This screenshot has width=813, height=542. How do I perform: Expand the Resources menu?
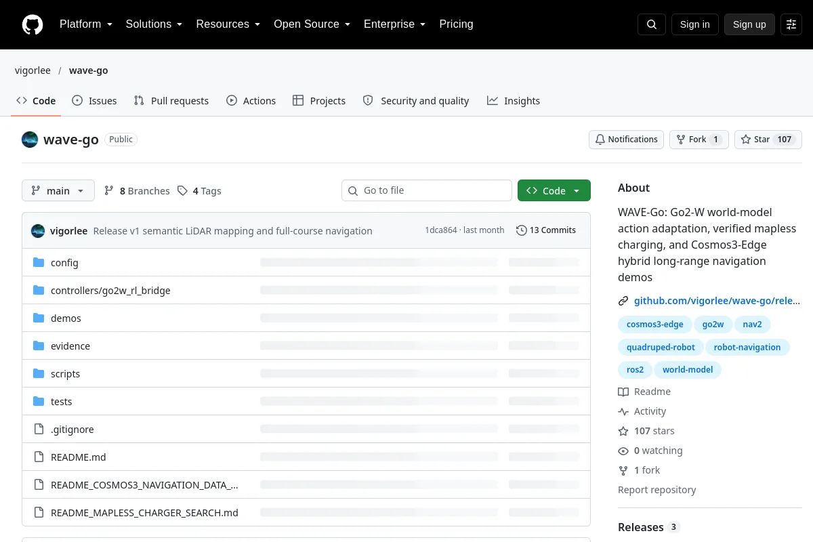point(228,24)
